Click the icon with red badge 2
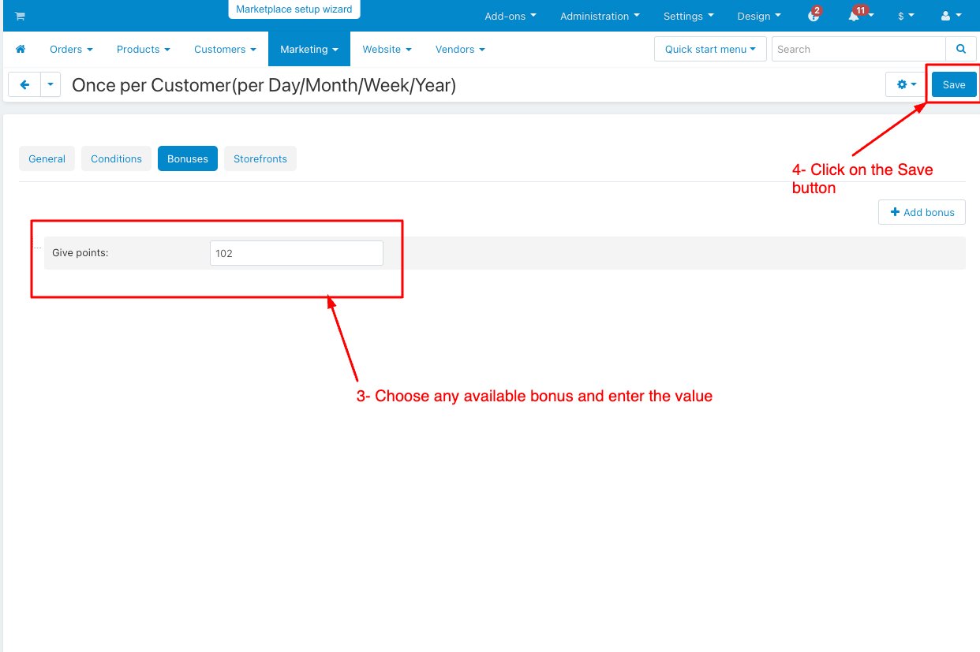This screenshot has width=980, height=652. (814, 16)
